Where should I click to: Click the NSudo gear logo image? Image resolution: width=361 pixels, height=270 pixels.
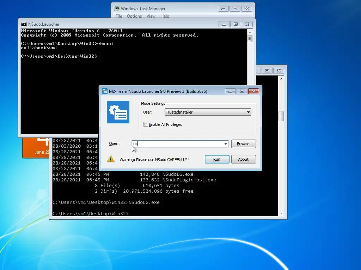click(118, 112)
